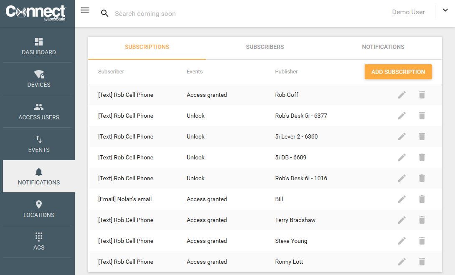
Task: Click the 5i Lever 2 - 6360 cell
Action: [296, 136]
